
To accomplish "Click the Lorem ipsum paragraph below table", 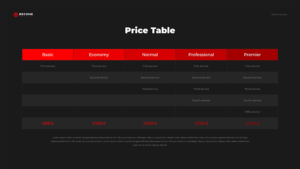I will [x=150, y=141].
